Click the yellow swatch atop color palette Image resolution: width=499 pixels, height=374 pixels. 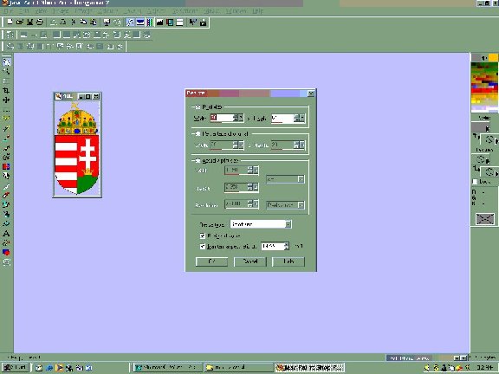coord(493,57)
